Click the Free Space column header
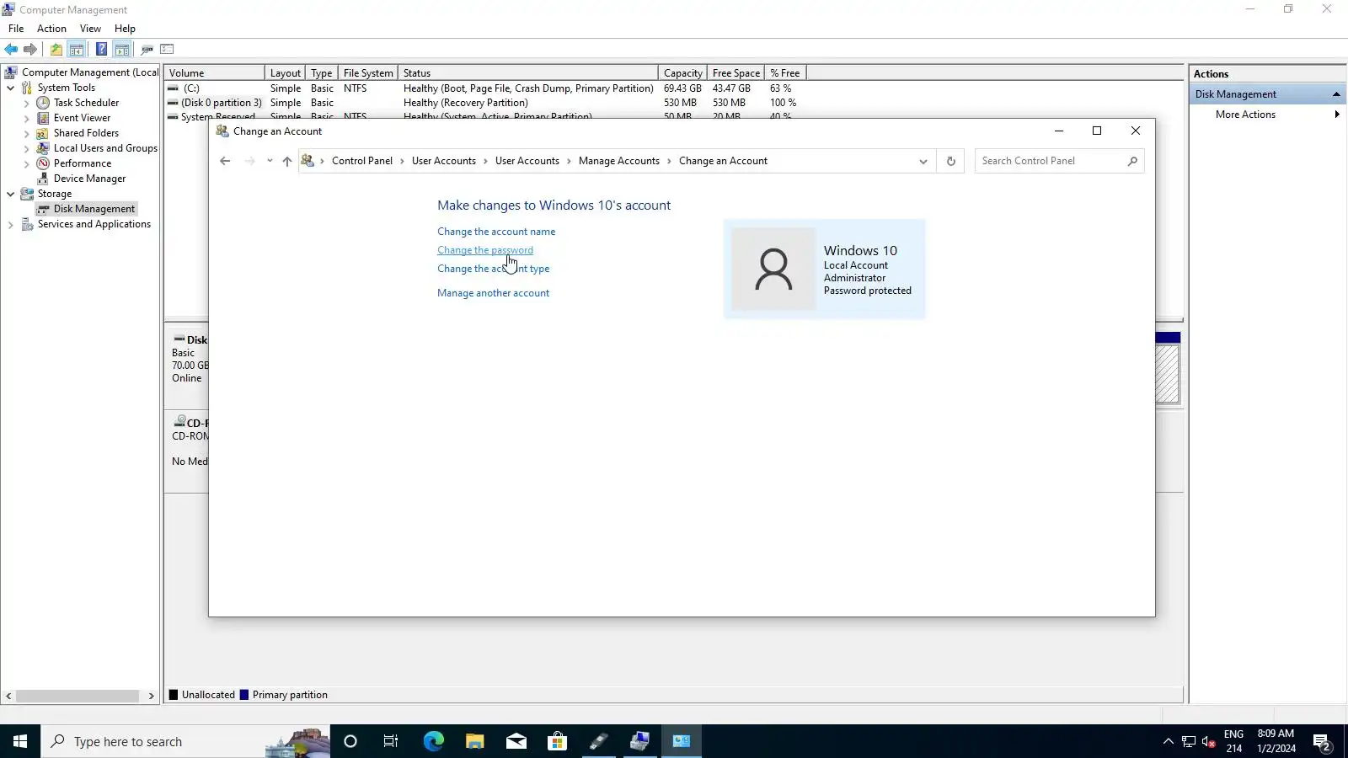This screenshot has height=758, width=1348. pos(736,73)
